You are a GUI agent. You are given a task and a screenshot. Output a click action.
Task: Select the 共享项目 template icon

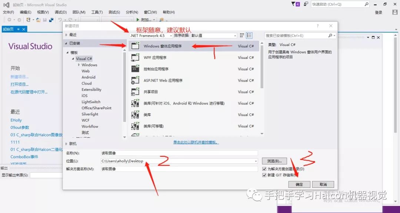click(135, 92)
